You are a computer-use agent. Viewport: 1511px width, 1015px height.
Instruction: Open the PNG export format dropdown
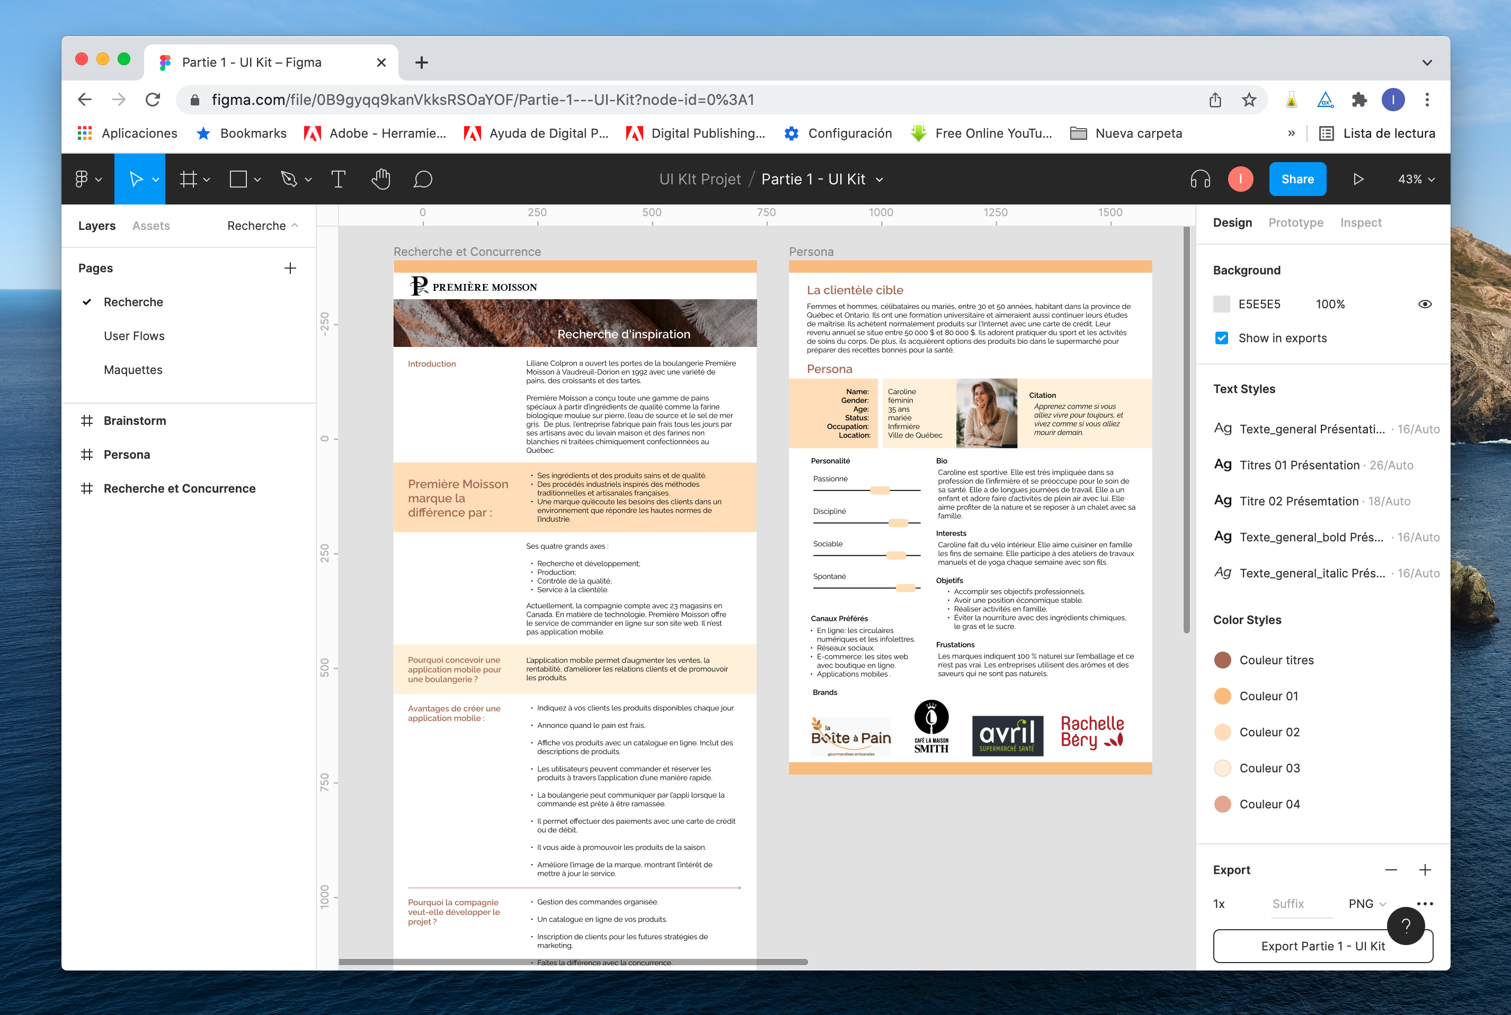(1367, 904)
